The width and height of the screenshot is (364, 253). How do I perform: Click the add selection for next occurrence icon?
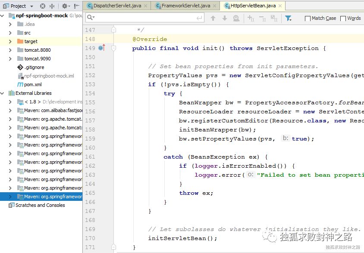tap(251, 18)
